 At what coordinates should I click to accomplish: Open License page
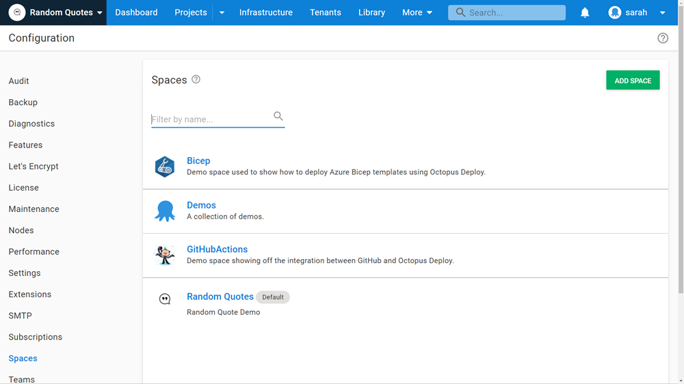pyautogui.click(x=23, y=188)
